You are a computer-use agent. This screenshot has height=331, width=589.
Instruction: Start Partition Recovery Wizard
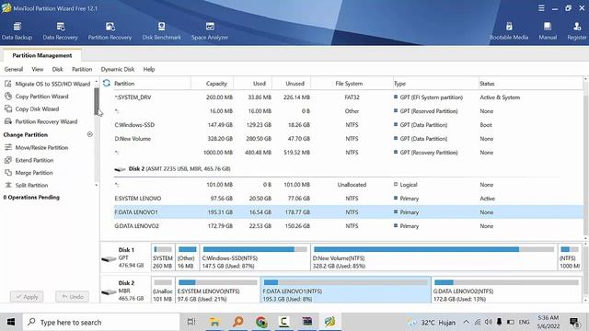pos(40,121)
